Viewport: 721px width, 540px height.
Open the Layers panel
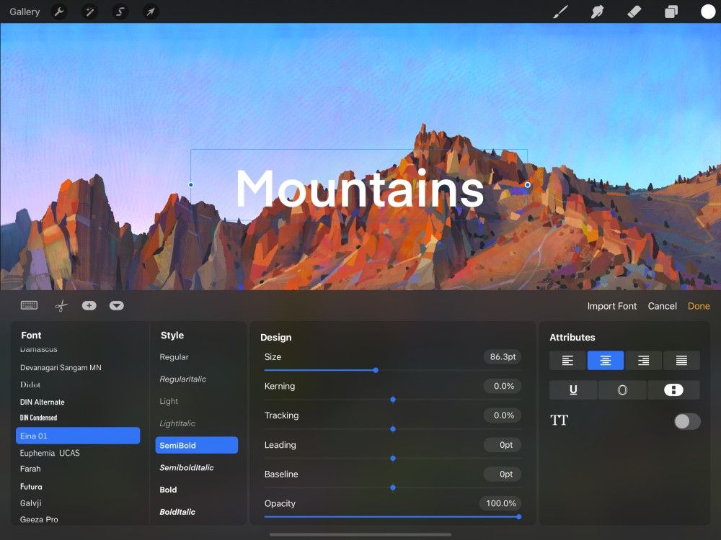coord(671,12)
